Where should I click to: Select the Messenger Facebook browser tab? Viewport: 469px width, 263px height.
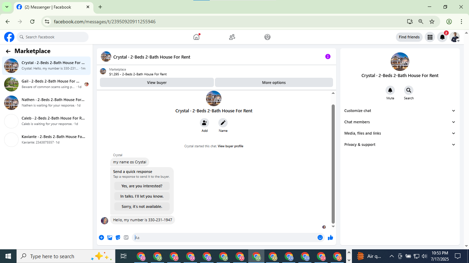tap(53, 7)
